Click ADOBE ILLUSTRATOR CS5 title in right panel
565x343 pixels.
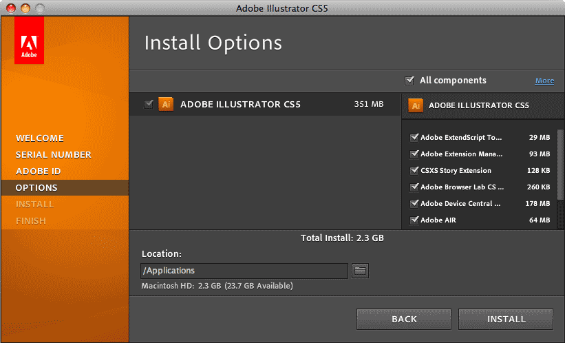pyautogui.click(x=478, y=105)
